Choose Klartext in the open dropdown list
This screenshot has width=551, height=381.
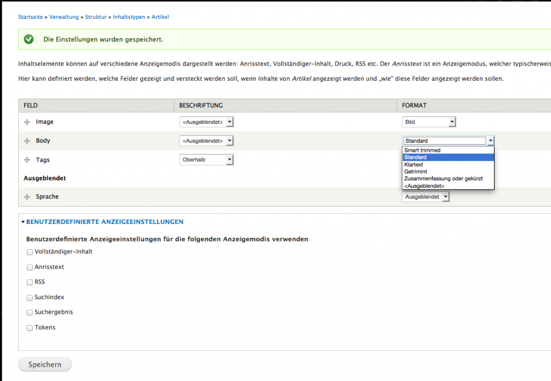(x=414, y=165)
